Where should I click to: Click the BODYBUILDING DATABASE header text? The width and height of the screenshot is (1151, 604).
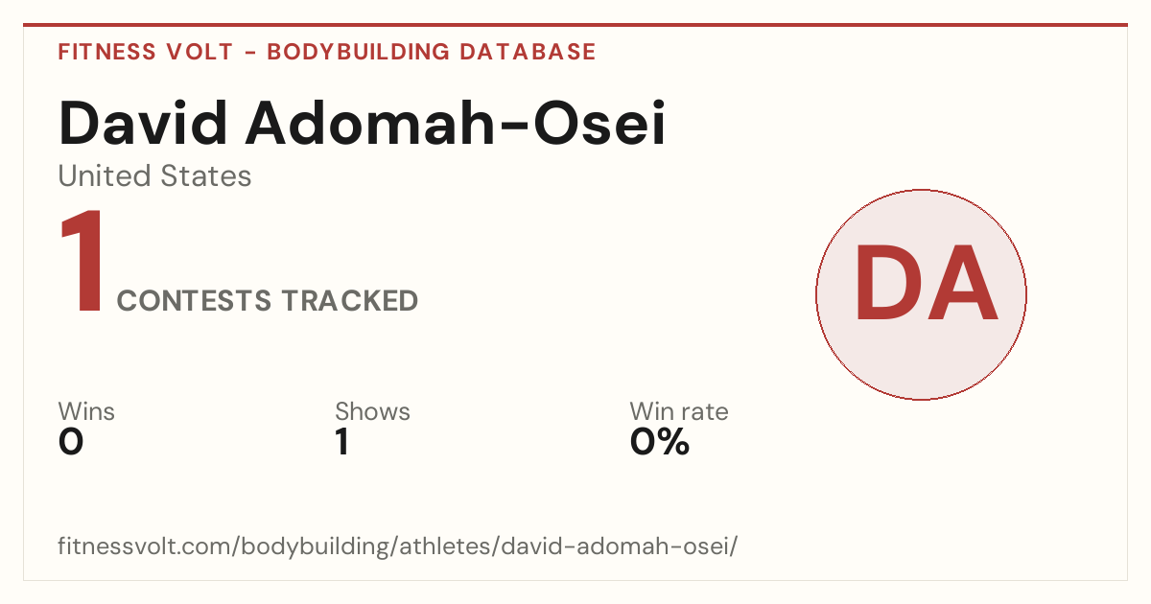pyautogui.click(x=432, y=52)
